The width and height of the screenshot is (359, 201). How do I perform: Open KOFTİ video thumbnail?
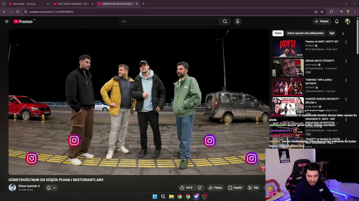tap(288, 48)
